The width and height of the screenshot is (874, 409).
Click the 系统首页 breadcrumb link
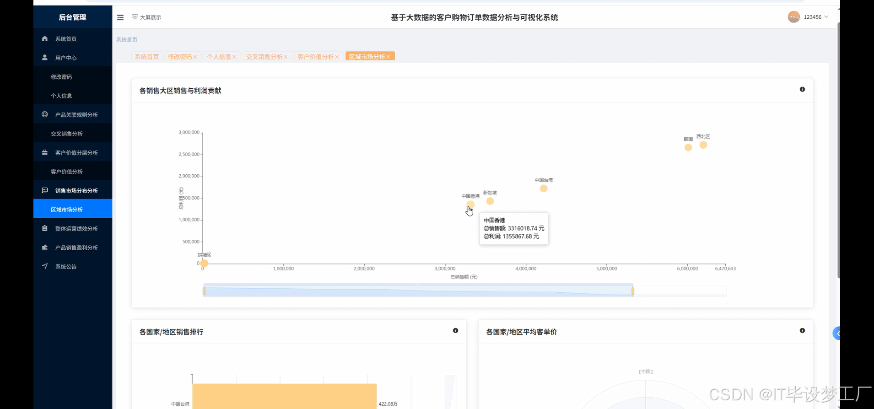127,40
